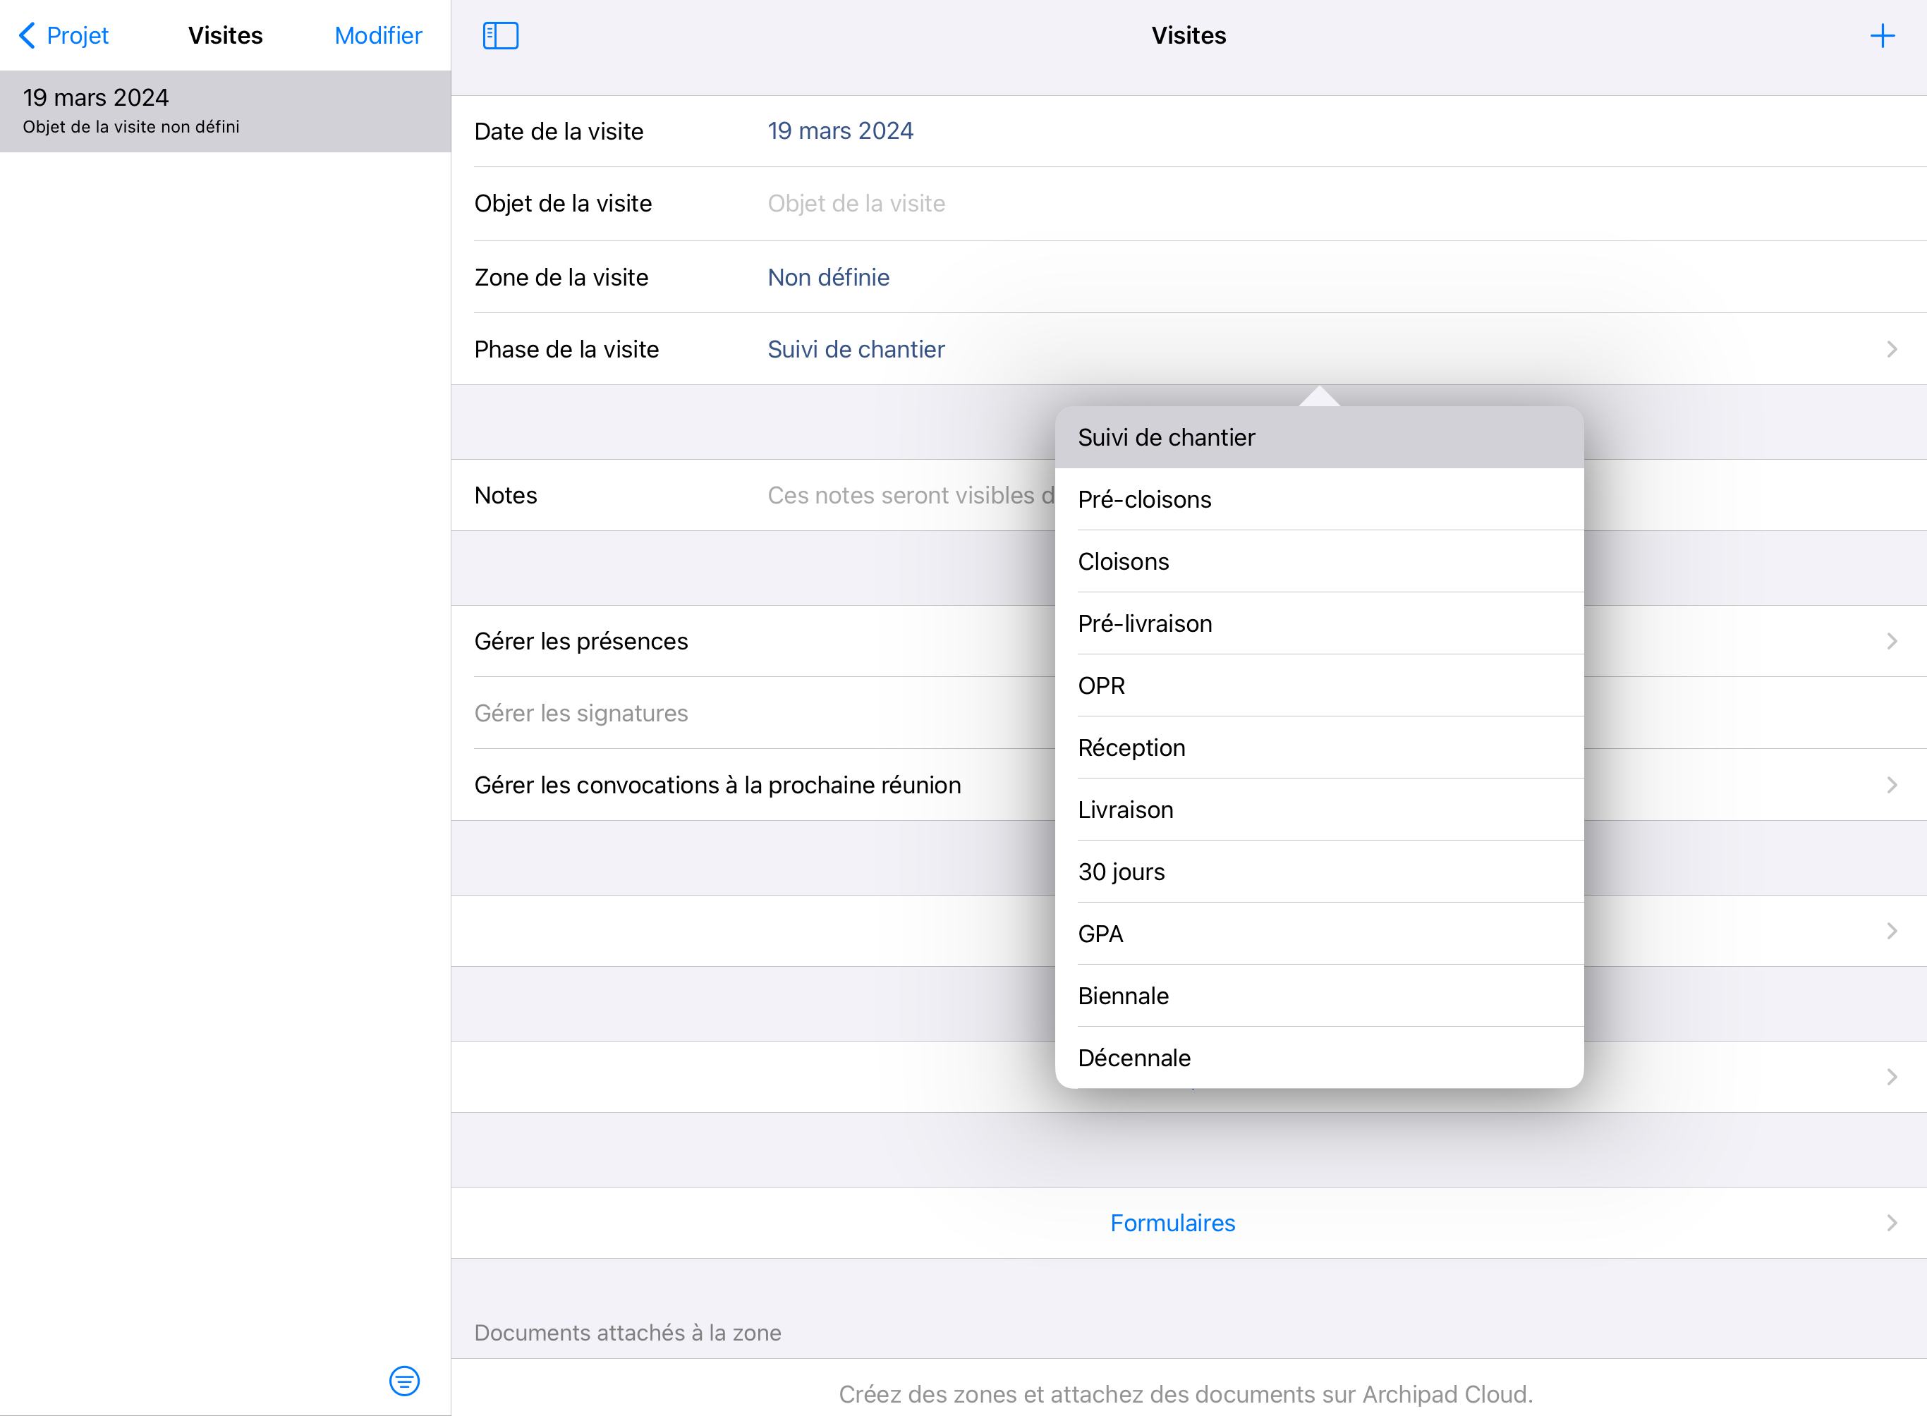The image size is (1927, 1416).
Task: Expand Gérer les convocations chevron
Action: 1891,785
